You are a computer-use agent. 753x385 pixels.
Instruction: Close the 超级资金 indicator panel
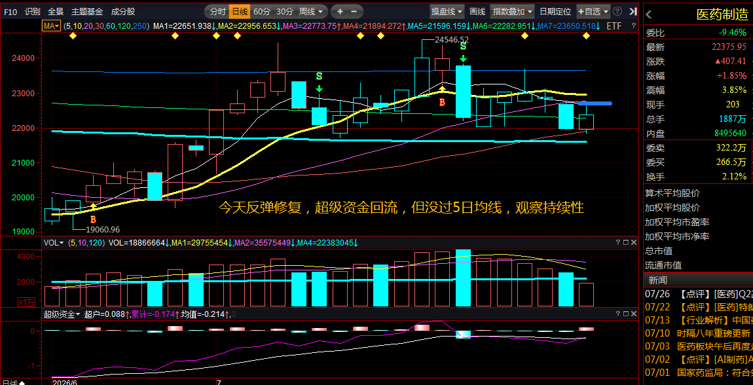tap(634, 314)
